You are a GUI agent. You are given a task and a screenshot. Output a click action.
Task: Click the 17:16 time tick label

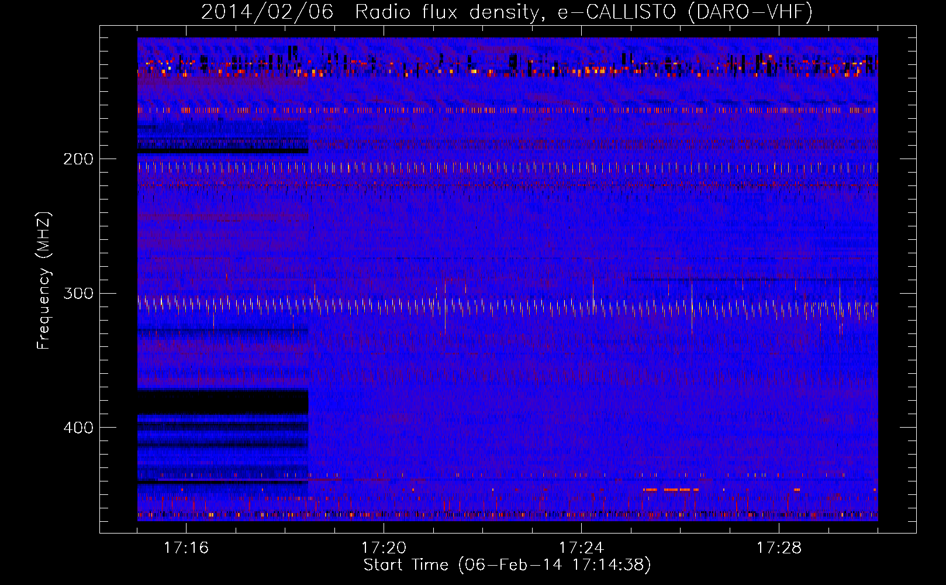tap(186, 548)
